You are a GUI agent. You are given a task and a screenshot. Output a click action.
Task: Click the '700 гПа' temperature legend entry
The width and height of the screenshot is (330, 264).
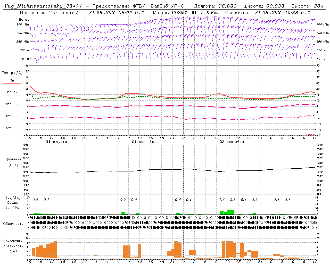click(x=12, y=116)
